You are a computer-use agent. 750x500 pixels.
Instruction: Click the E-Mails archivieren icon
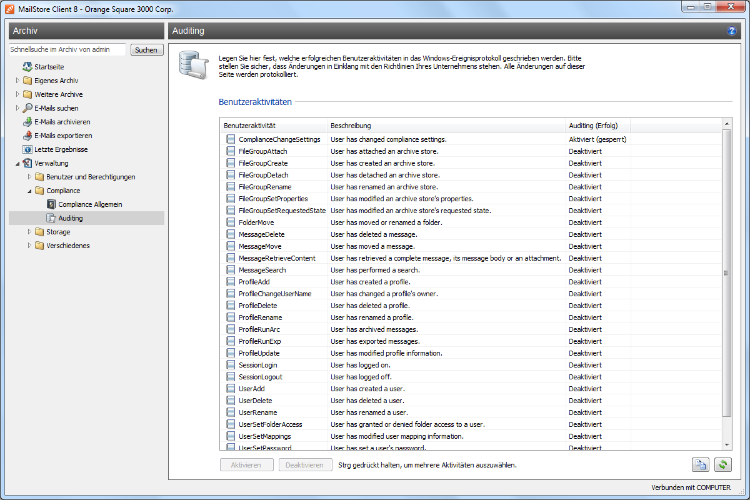click(27, 122)
